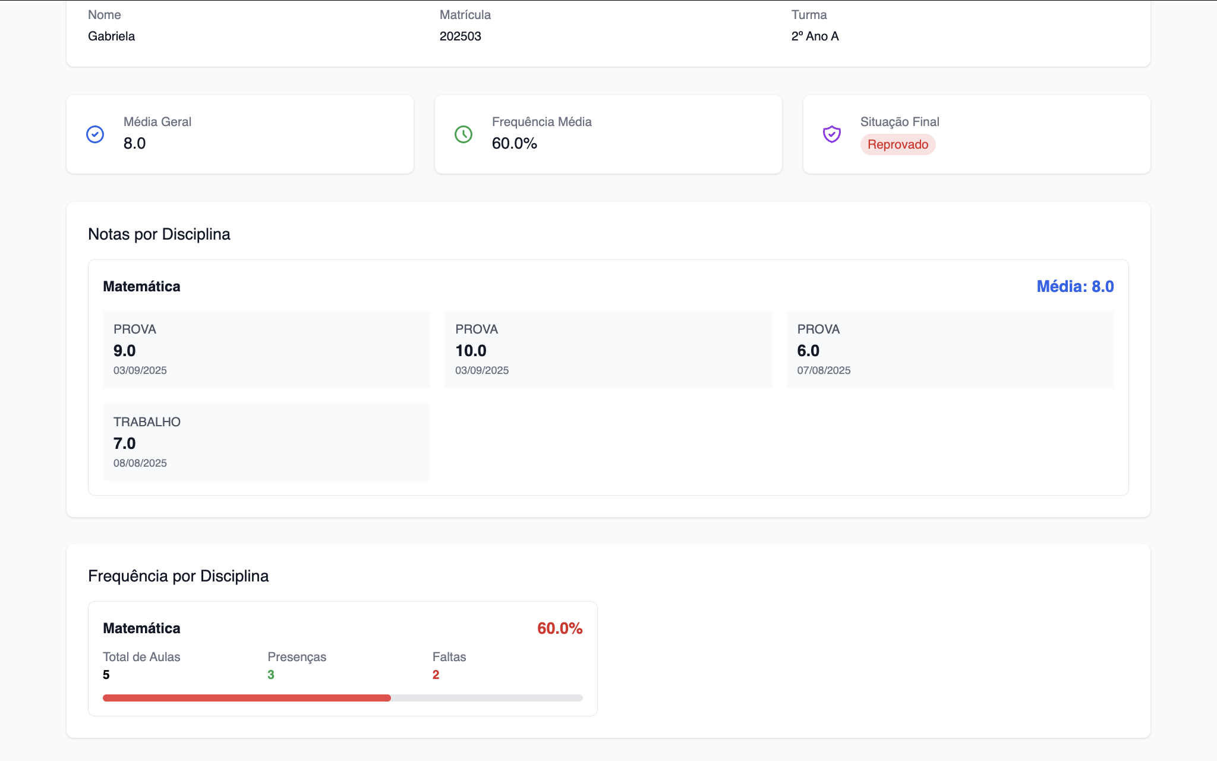The height and width of the screenshot is (761, 1217).
Task: Click the Presenças count 3
Action: coord(270,675)
